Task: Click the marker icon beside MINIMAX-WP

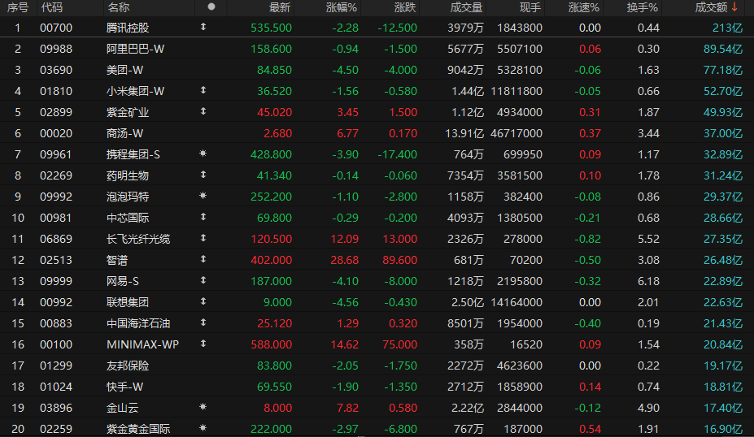Action: [x=203, y=344]
